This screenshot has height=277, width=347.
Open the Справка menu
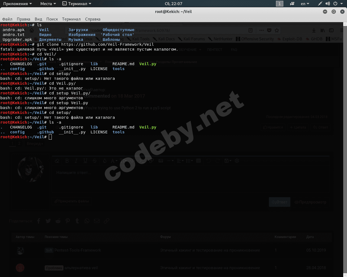(93, 19)
